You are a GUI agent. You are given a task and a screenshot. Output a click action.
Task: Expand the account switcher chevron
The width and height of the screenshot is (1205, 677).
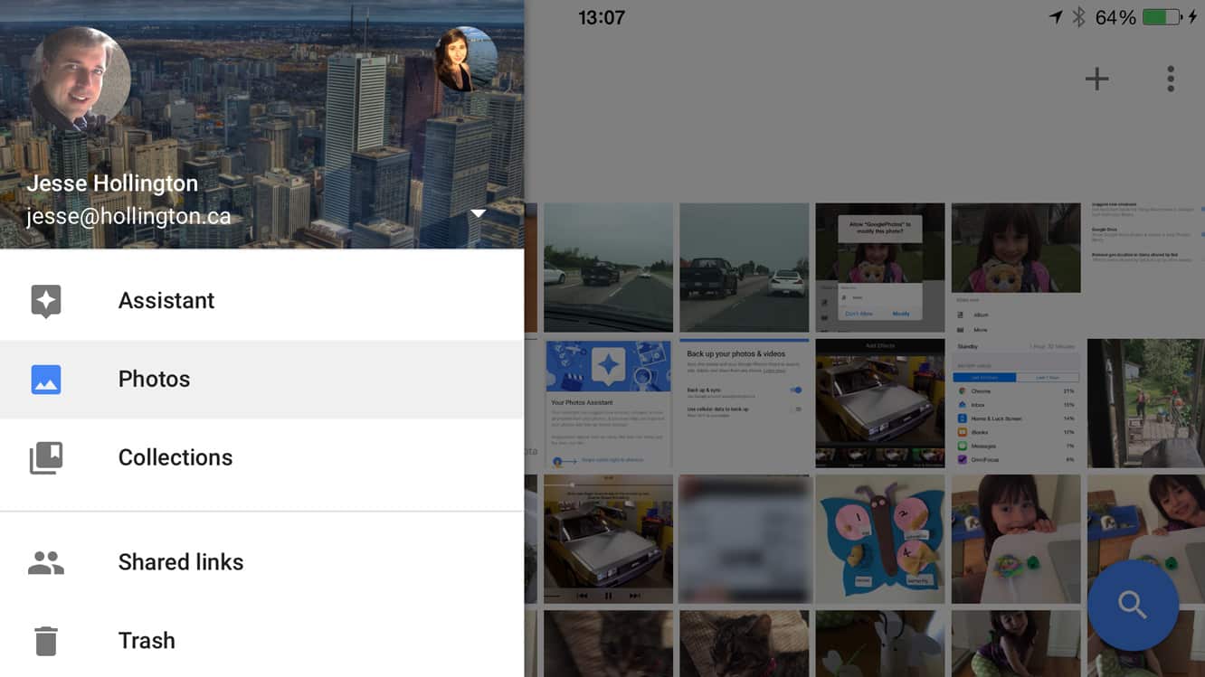click(x=478, y=212)
